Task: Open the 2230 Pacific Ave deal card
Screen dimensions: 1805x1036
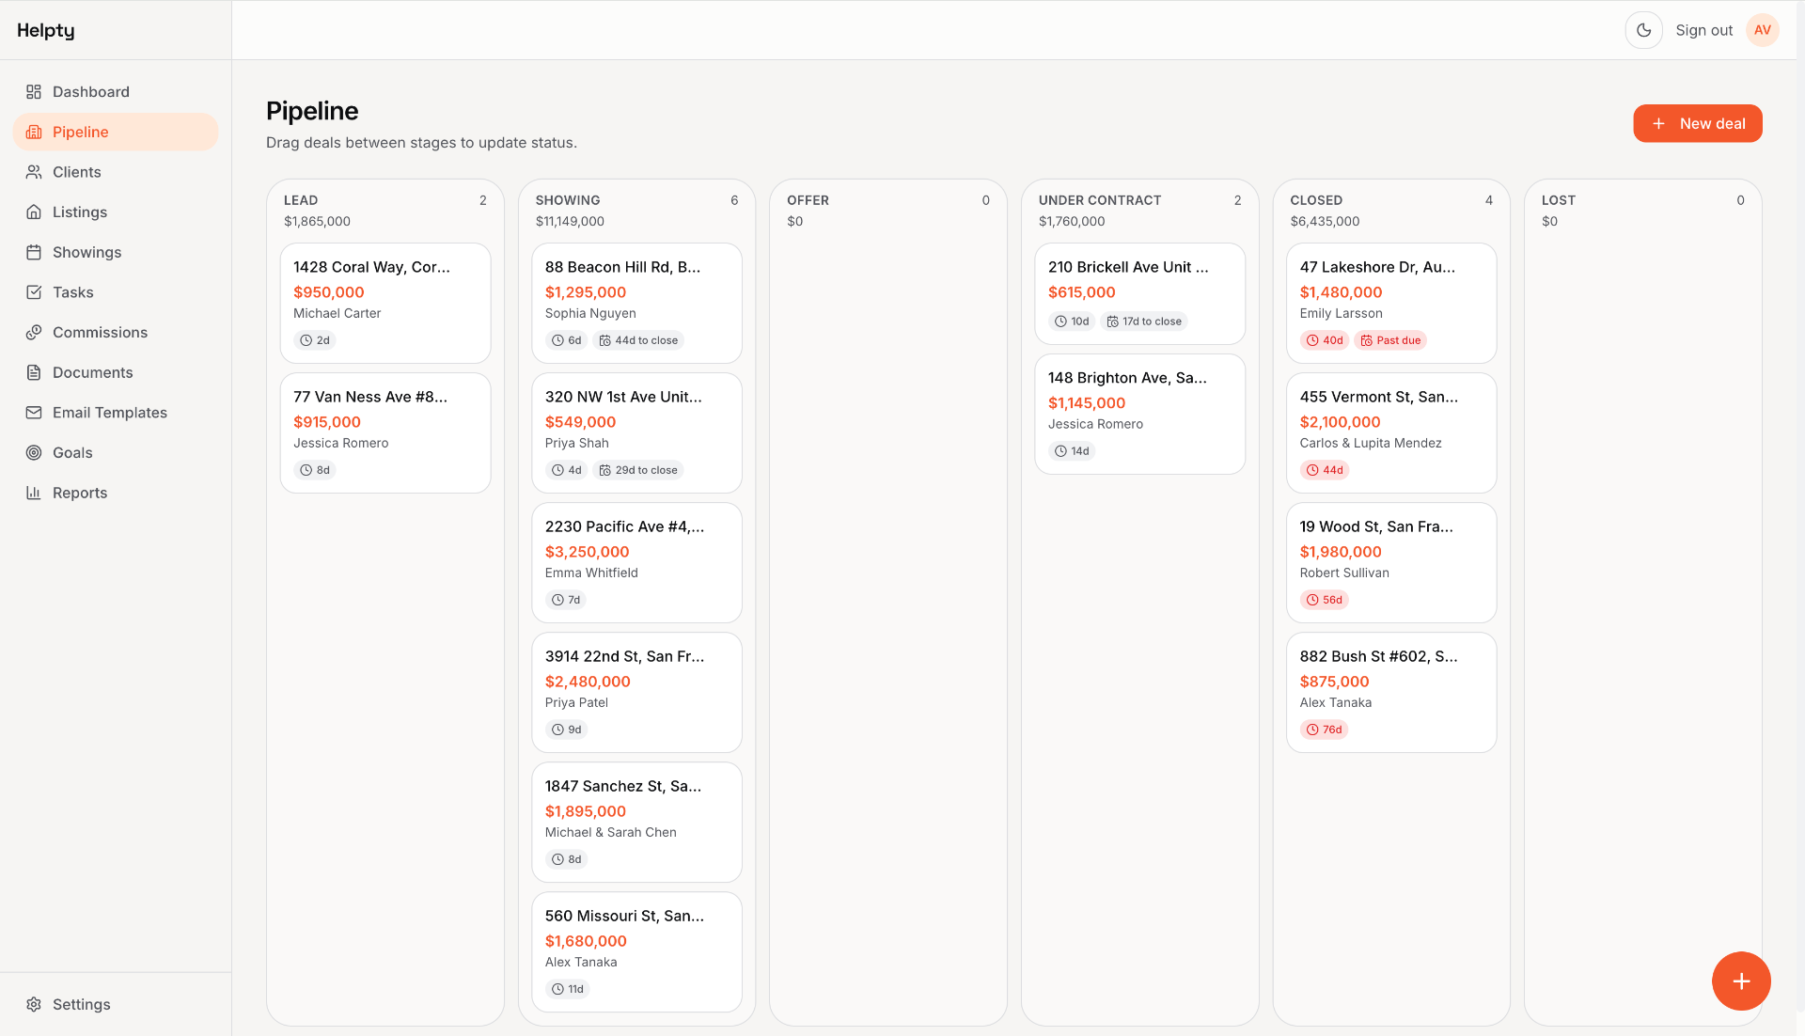Action: point(636,563)
